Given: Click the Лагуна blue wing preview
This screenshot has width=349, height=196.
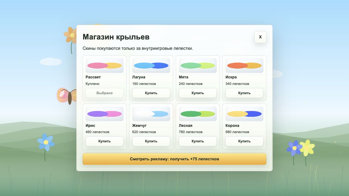Looking at the screenshot, I should click(151, 66).
